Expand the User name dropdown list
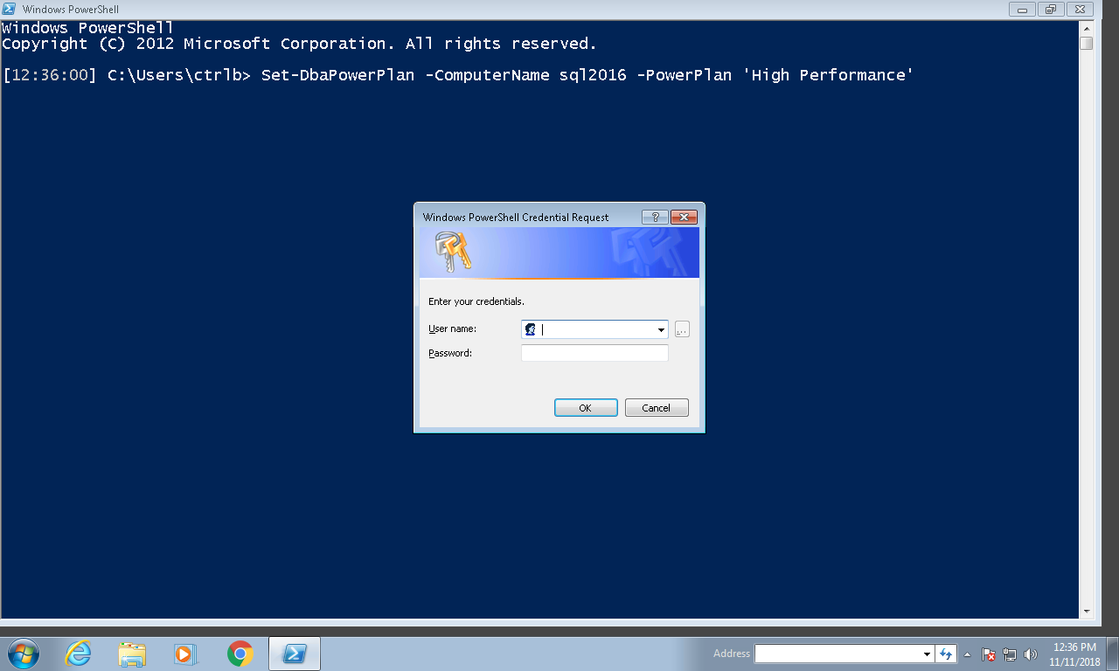 (661, 329)
